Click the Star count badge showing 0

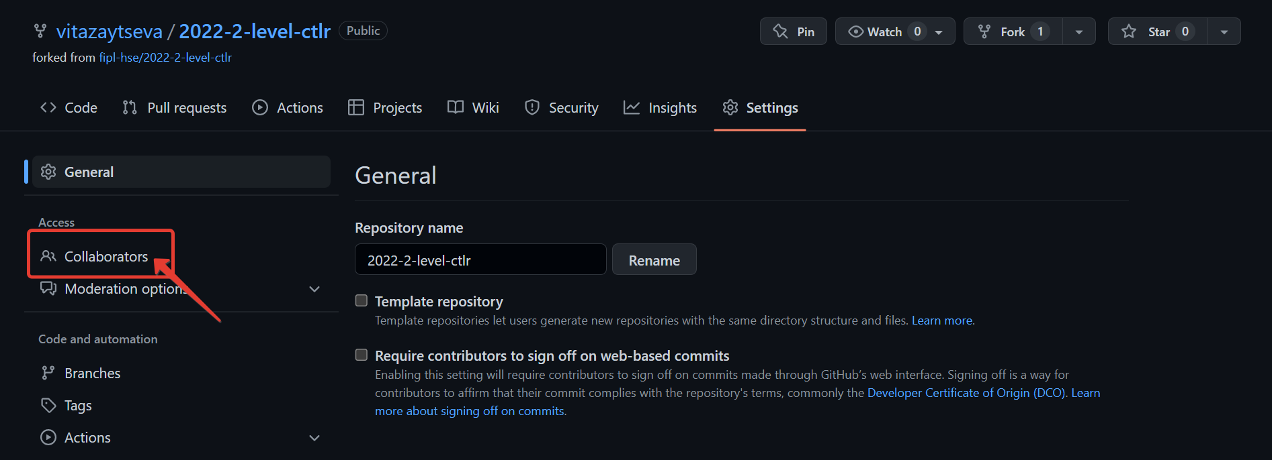pos(1185,32)
